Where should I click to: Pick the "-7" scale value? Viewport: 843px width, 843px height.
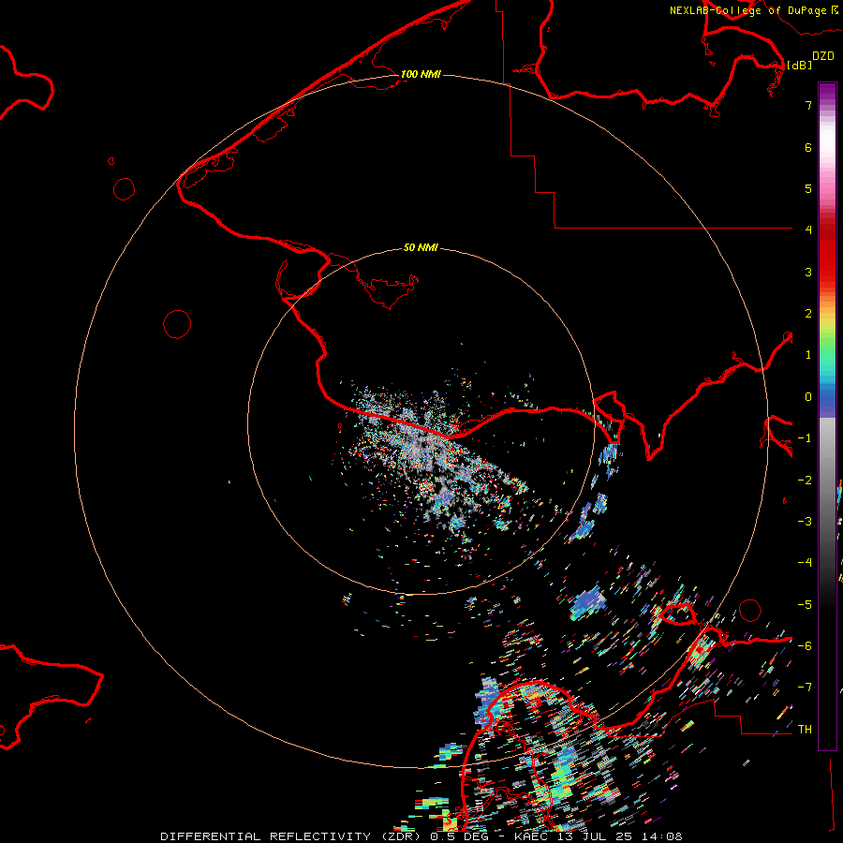click(x=805, y=688)
